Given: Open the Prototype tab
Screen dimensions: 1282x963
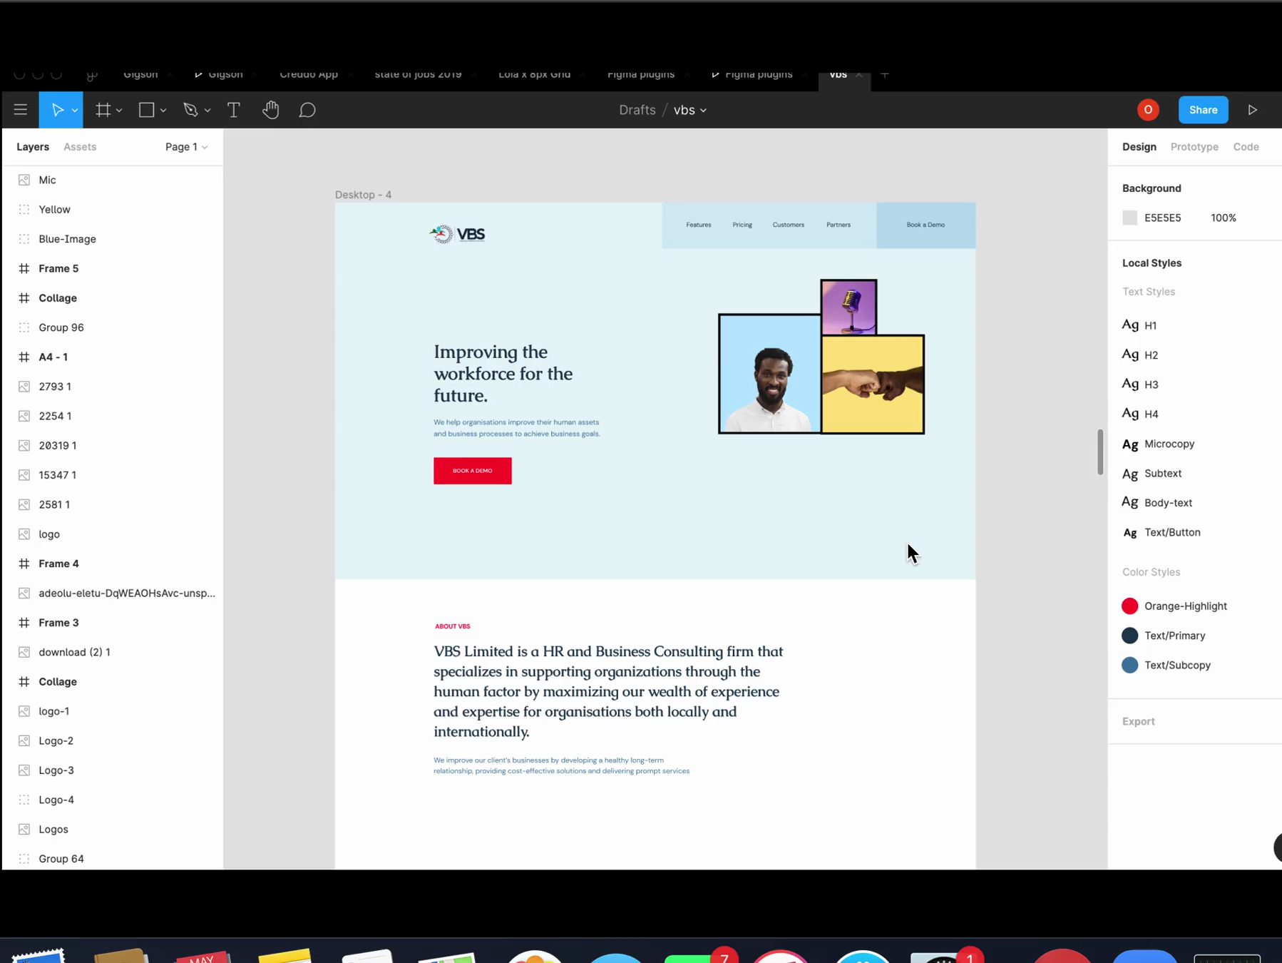Looking at the screenshot, I should [1194, 147].
